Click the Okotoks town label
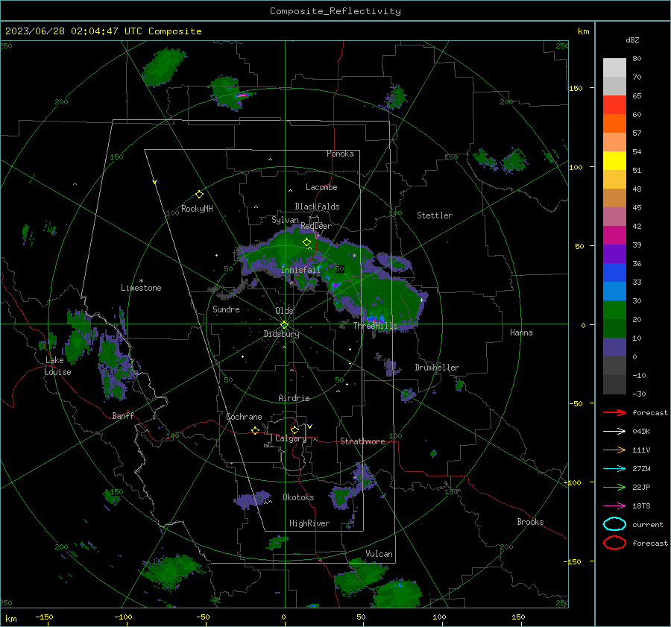Image resolution: width=671 pixels, height=627 pixels. pos(298,497)
